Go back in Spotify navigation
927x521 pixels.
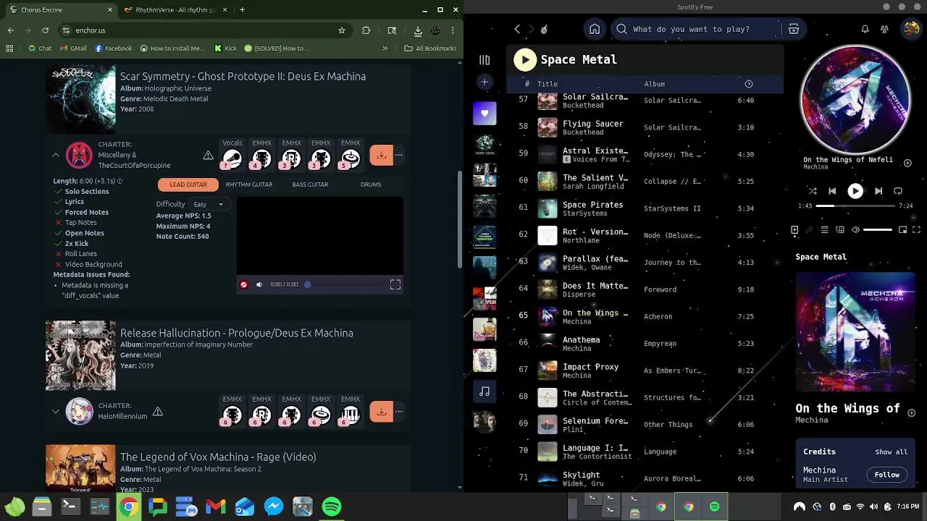(x=517, y=29)
